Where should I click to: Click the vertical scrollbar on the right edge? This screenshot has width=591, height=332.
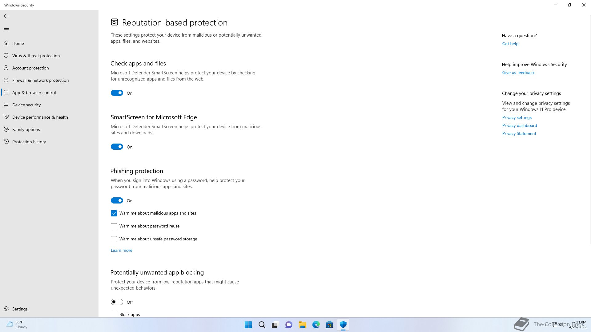pyautogui.click(x=590, y=129)
